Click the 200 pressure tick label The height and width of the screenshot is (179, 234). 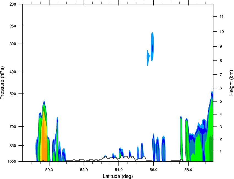[x=13, y=4]
